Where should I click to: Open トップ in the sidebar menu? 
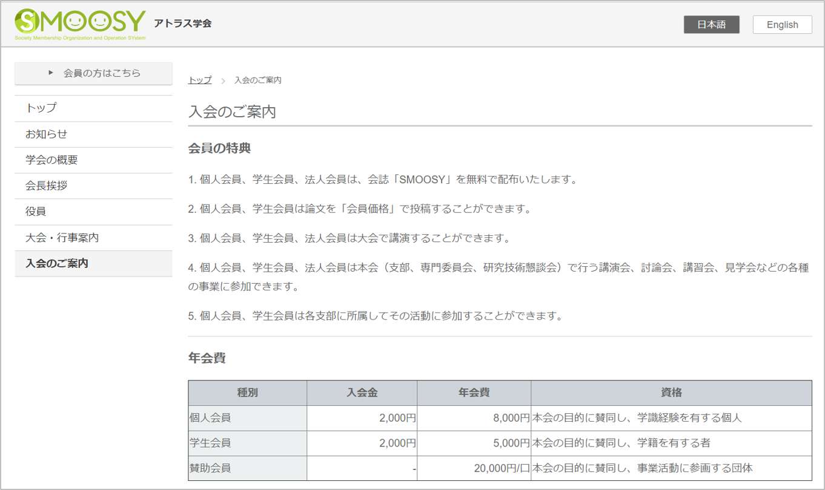tap(41, 108)
